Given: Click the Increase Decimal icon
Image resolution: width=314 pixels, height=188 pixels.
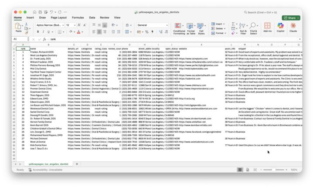Looking at the screenshot, I should pyautogui.click(x=160, y=32).
